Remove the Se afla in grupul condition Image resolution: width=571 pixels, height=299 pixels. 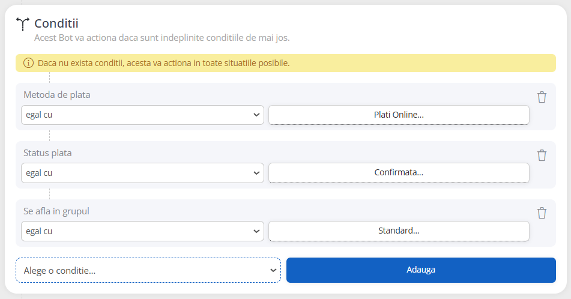tap(542, 213)
